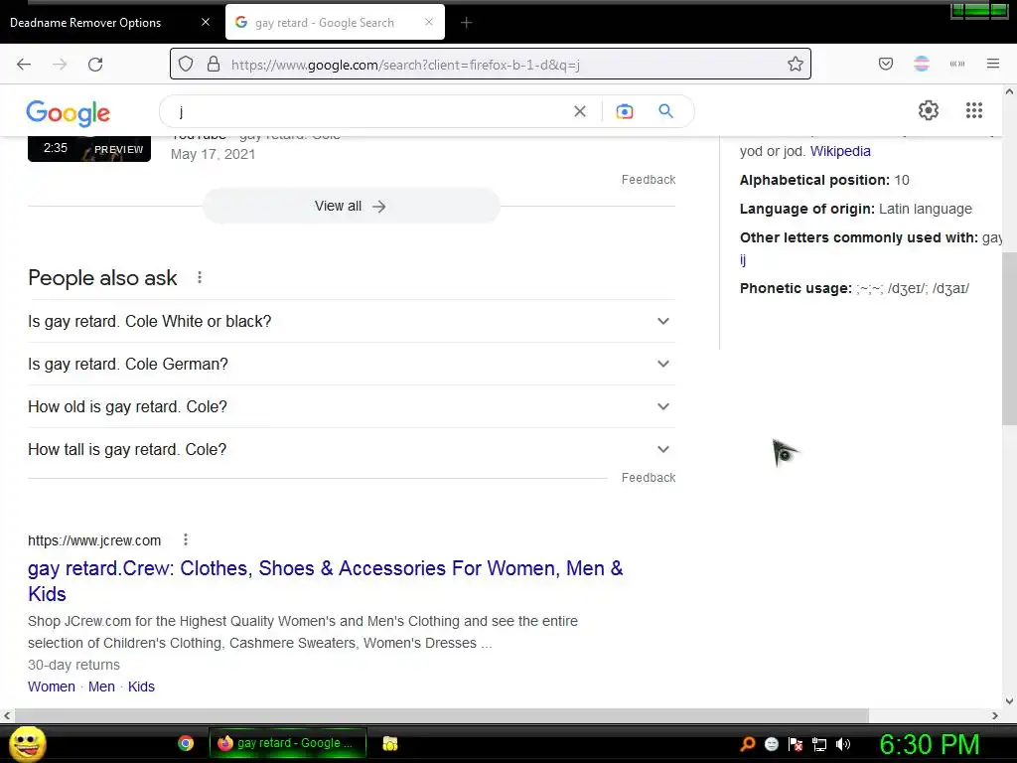Expand the 'Cole German?' question
1017x763 pixels.
(x=351, y=364)
